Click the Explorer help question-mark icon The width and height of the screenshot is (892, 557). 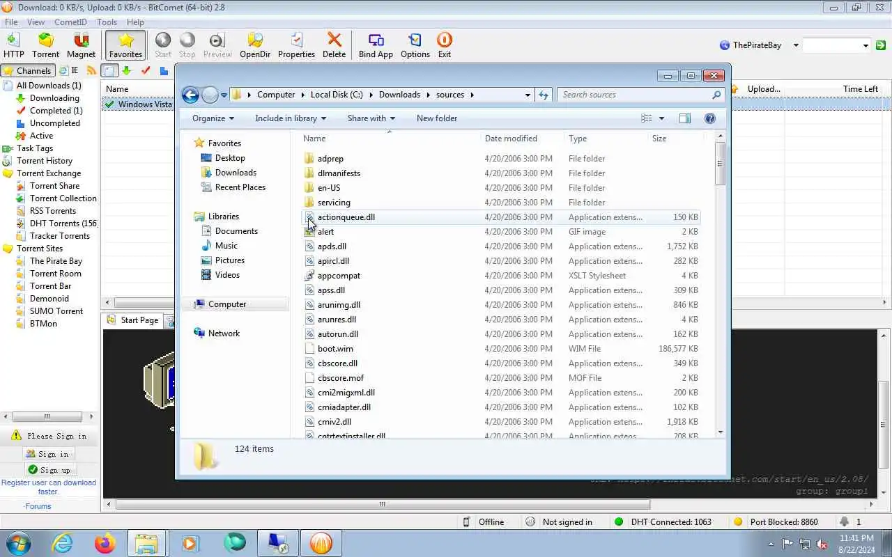point(710,118)
